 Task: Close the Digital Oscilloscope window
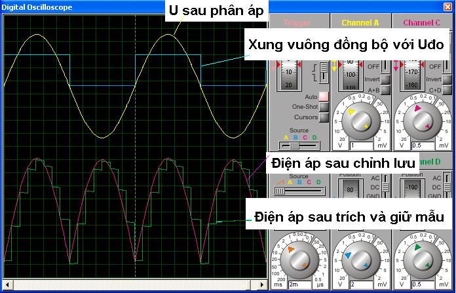pos(447,7)
